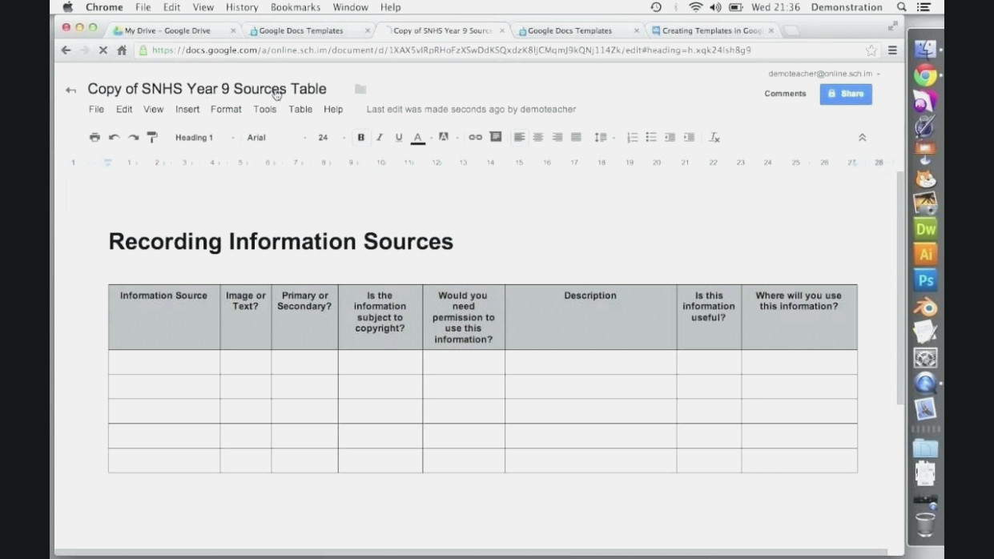Open the Heading 1 style dropdown

(195, 137)
